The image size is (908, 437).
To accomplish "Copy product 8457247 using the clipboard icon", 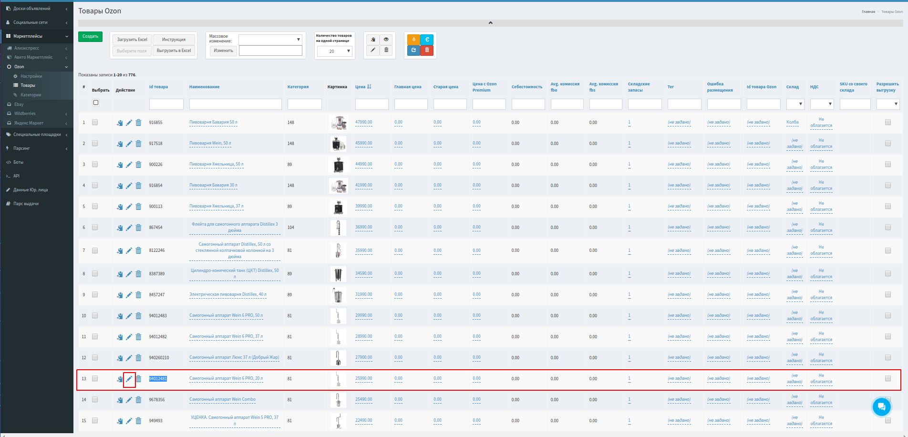I will coord(120,295).
